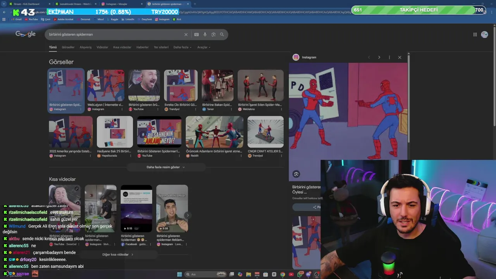This screenshot has width=496, height=279.
Task: Open File Explorer from the taskbar
Action: tap(248, 274)
